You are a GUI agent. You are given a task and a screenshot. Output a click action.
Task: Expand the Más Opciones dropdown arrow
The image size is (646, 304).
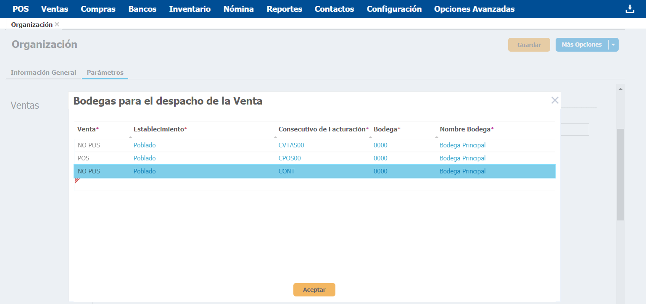point(613,45)
